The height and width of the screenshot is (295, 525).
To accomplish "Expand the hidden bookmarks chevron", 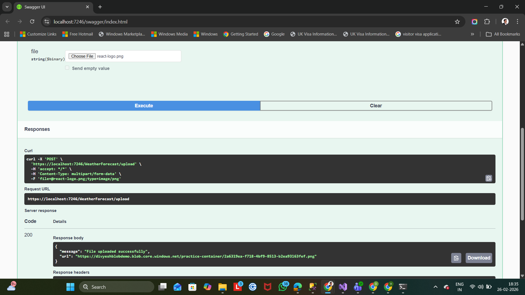I will pos(472,34).
